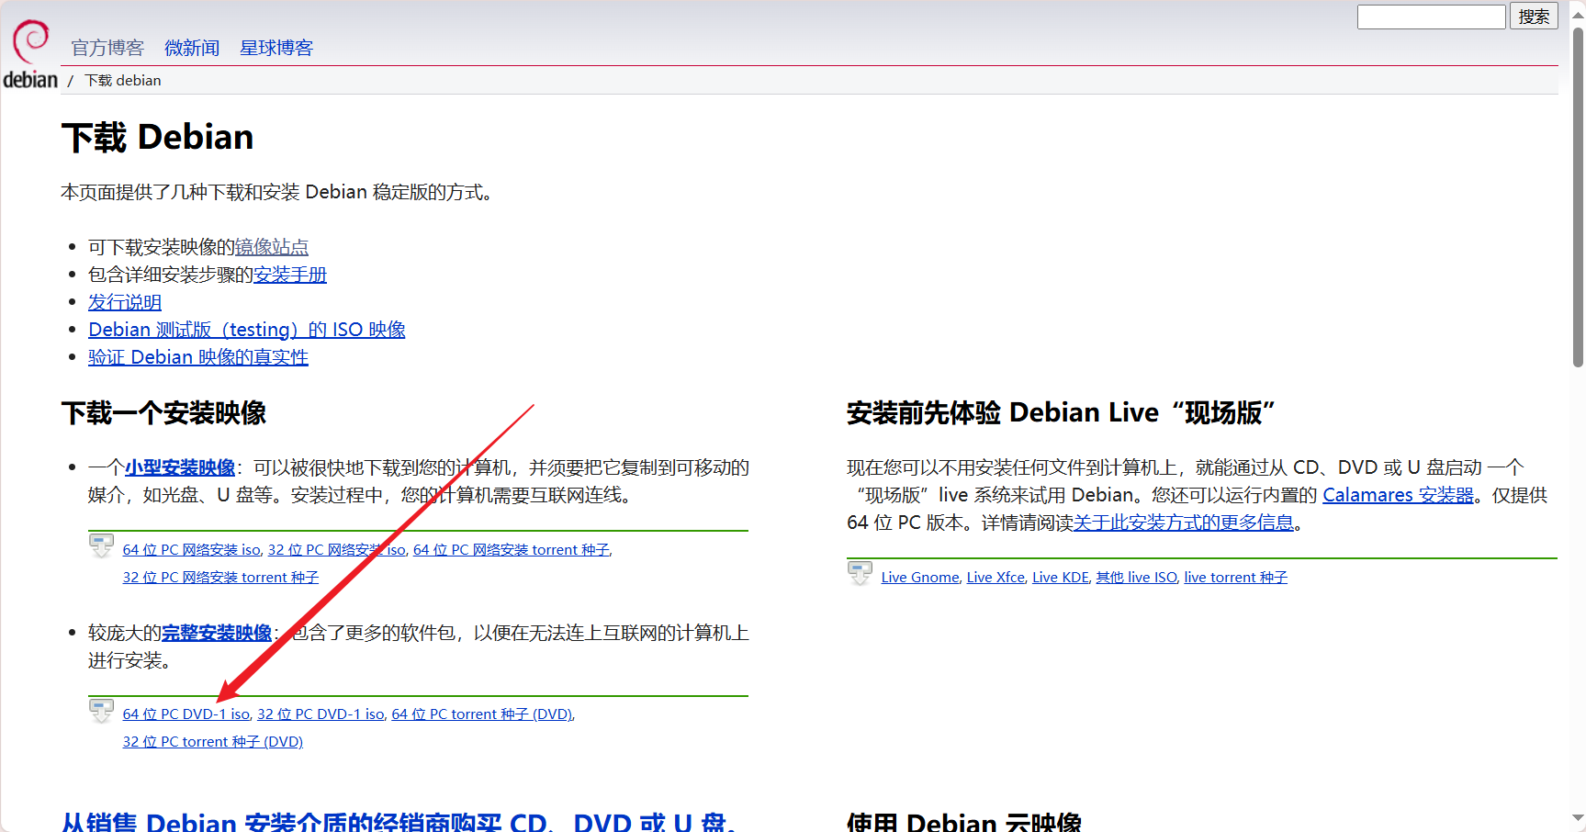Download 64 位 PC 网络安装 iso

pyautogui.click(x=192, y=550)
